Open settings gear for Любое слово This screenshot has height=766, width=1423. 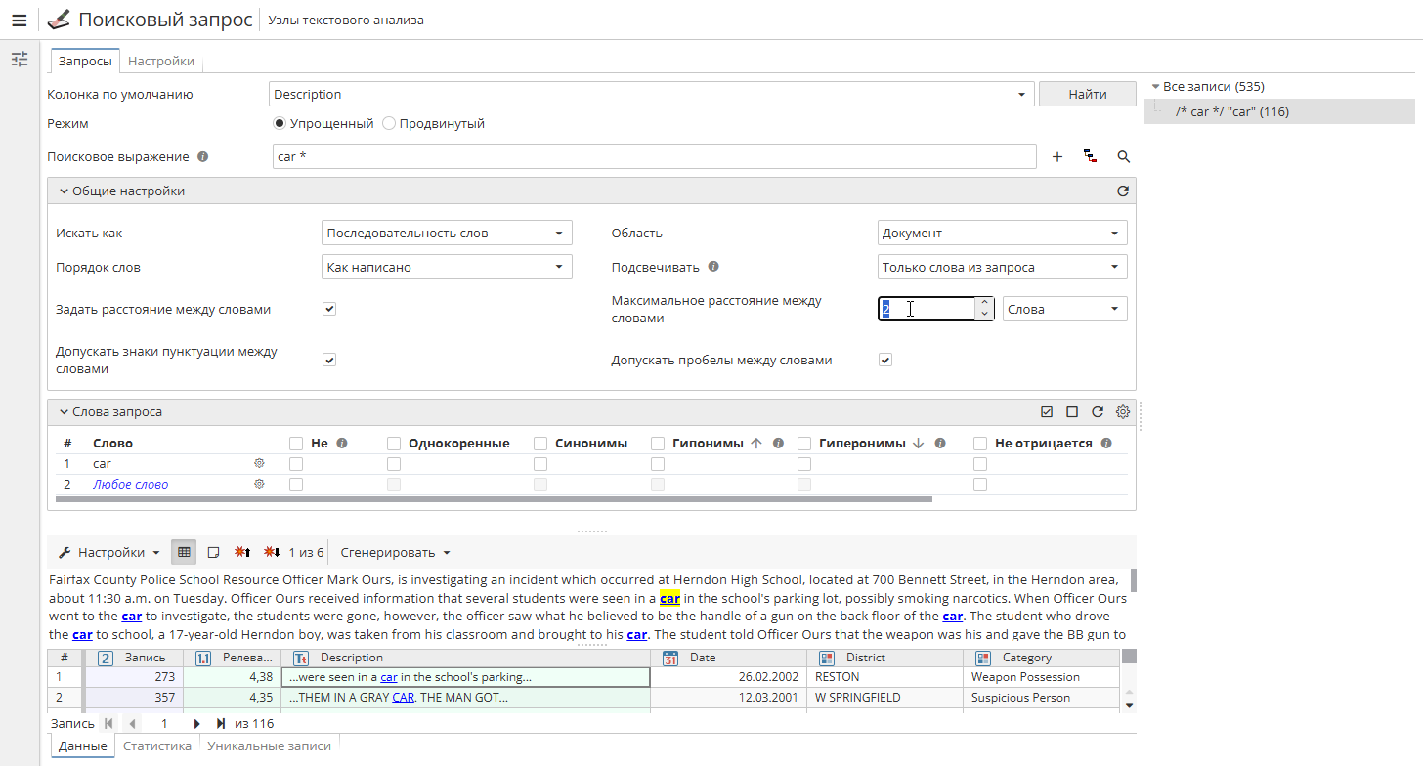[259, 484]
